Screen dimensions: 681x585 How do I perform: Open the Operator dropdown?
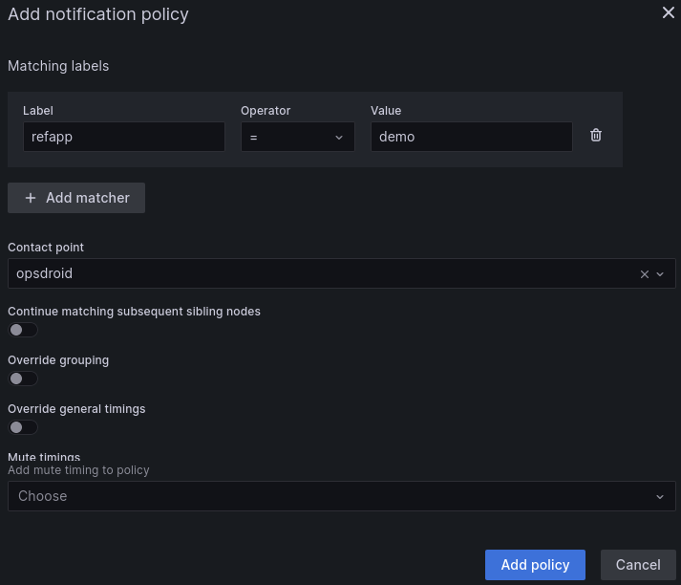tap(298, 137)
